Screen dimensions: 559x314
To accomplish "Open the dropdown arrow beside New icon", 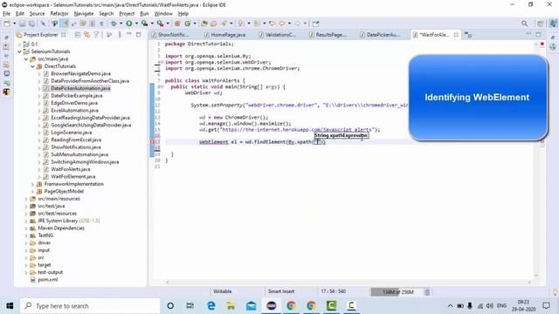I will [x=14, y=24].
